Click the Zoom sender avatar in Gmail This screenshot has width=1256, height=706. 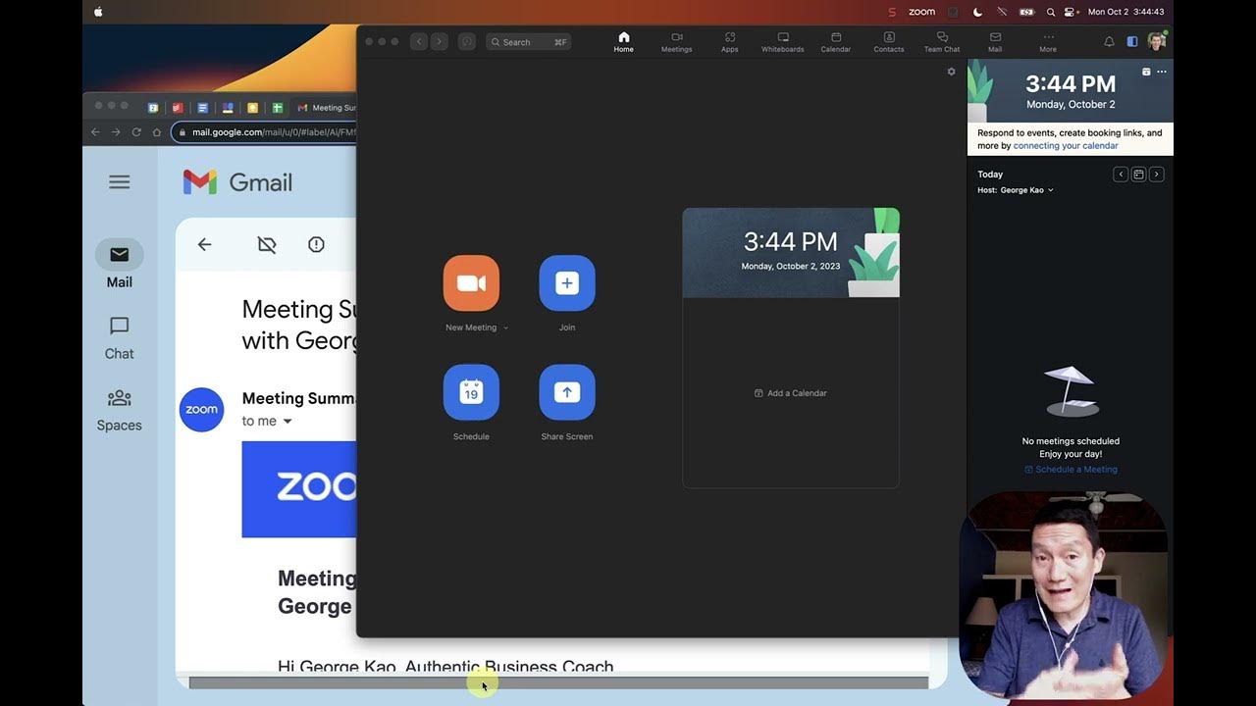coord(201,410)
